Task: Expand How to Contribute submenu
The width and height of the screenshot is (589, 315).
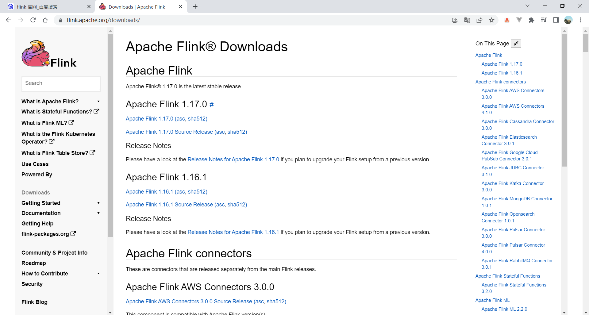Action: point(98,274)
